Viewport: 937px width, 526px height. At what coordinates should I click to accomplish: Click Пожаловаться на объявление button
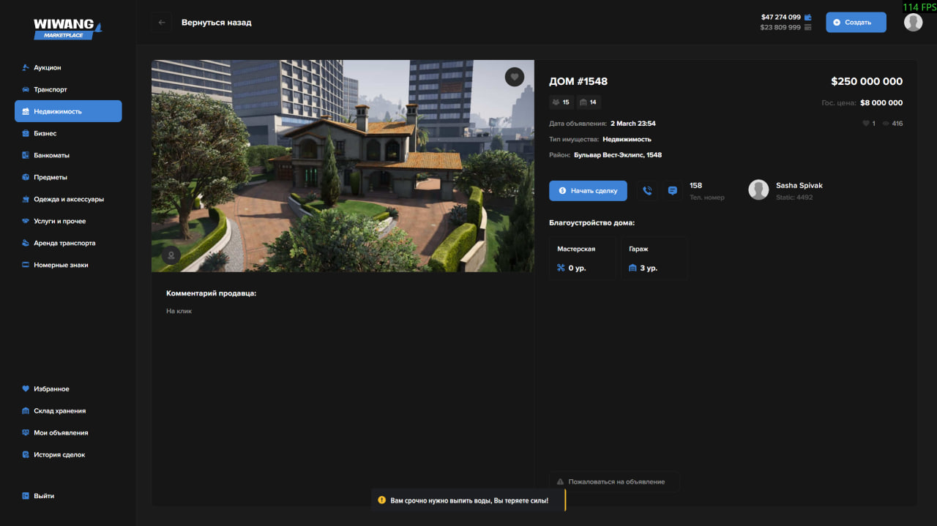point(614,481)
